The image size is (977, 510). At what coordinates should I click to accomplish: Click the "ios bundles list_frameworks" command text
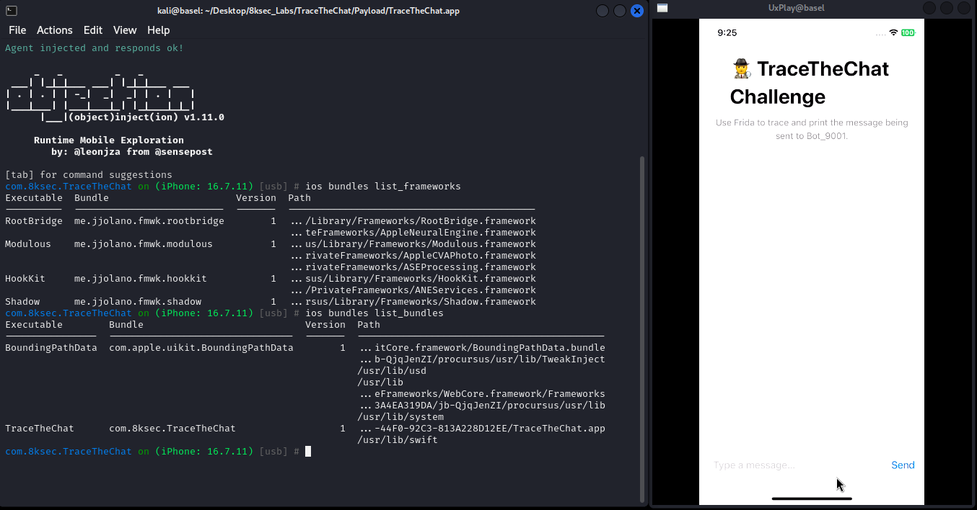[x=383, y=187]
